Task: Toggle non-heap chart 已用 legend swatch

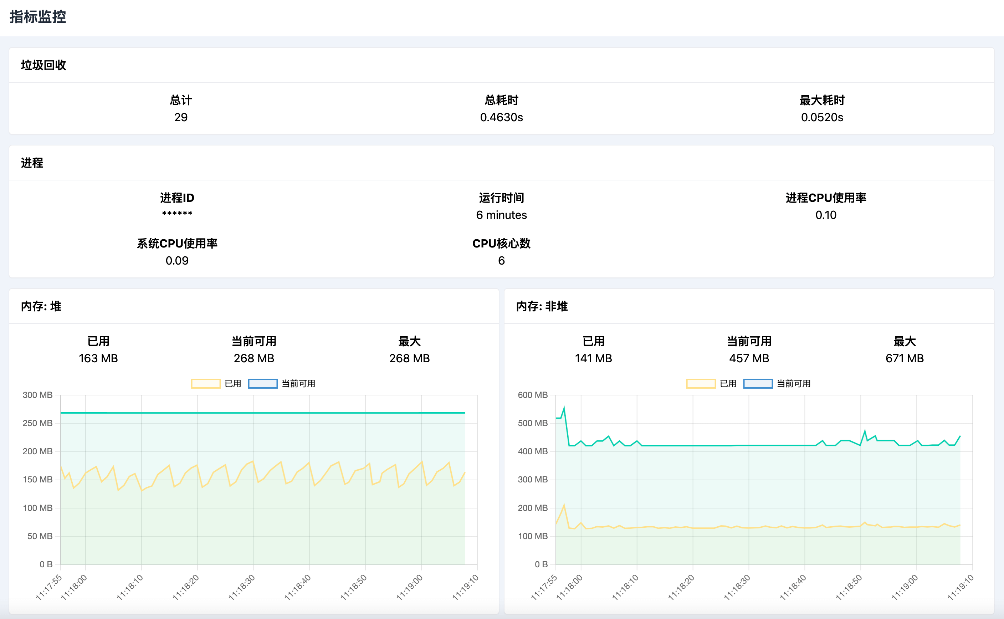Action: click(701, 384)
